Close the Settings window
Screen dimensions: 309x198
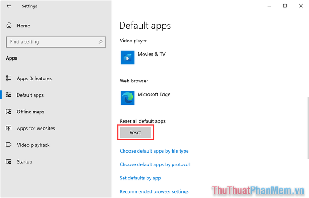click(x=301, y=6)
